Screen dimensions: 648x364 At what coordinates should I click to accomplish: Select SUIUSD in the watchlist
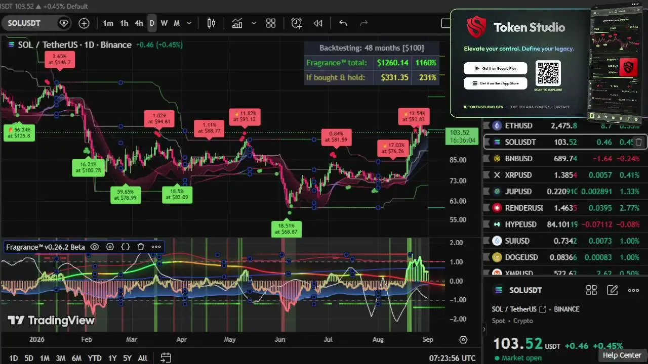click(565, 241)
